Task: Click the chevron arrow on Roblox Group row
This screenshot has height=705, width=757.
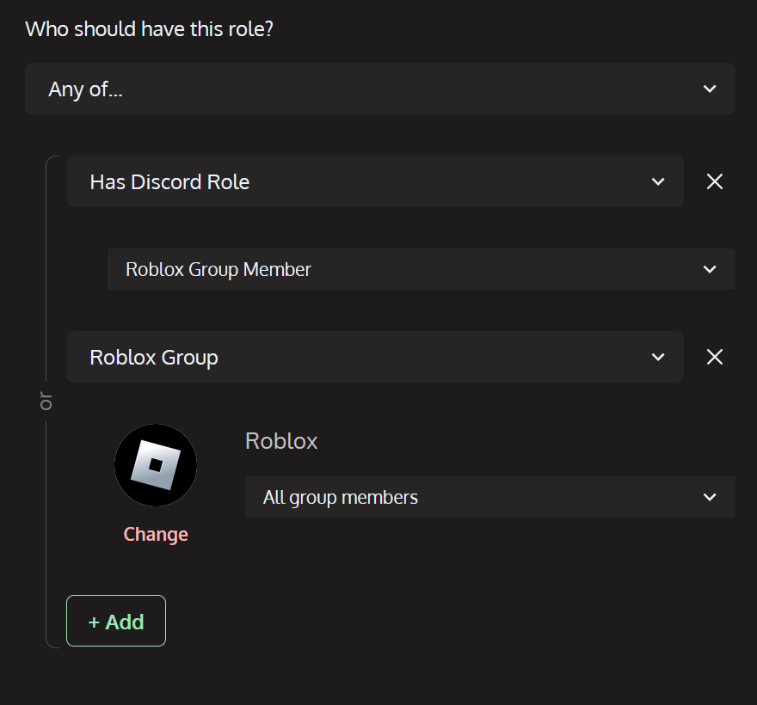Action: (658, 357)
